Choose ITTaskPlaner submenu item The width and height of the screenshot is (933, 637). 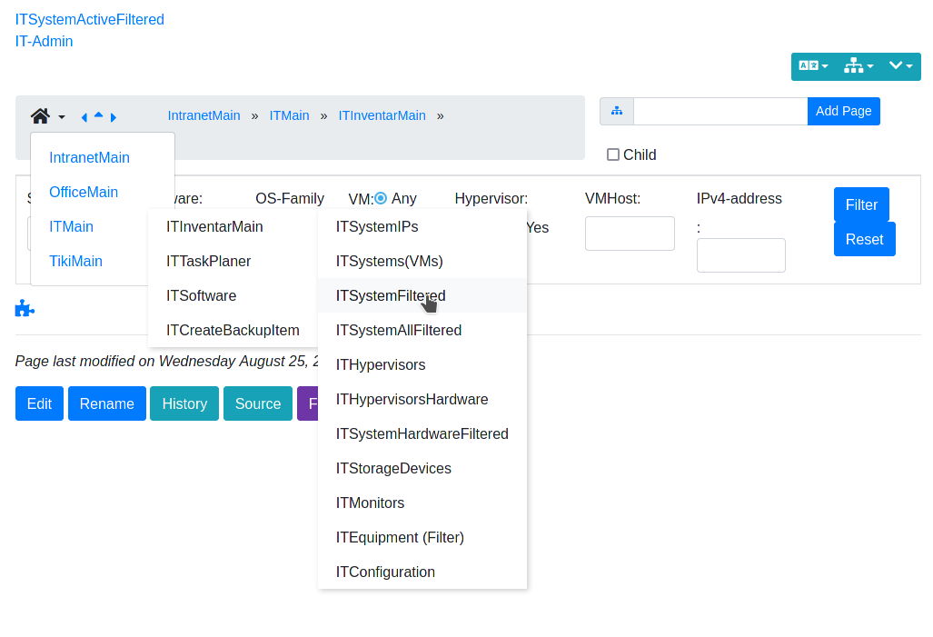tap(233, 262)
